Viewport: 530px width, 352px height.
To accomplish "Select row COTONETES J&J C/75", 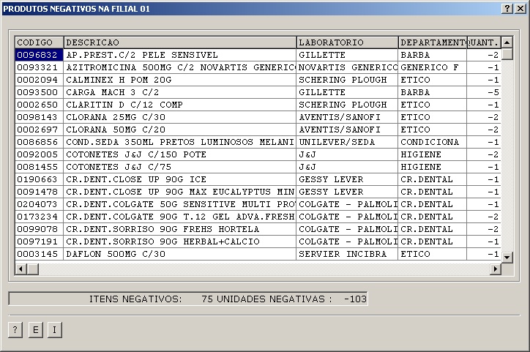I will tap(258, 167).
